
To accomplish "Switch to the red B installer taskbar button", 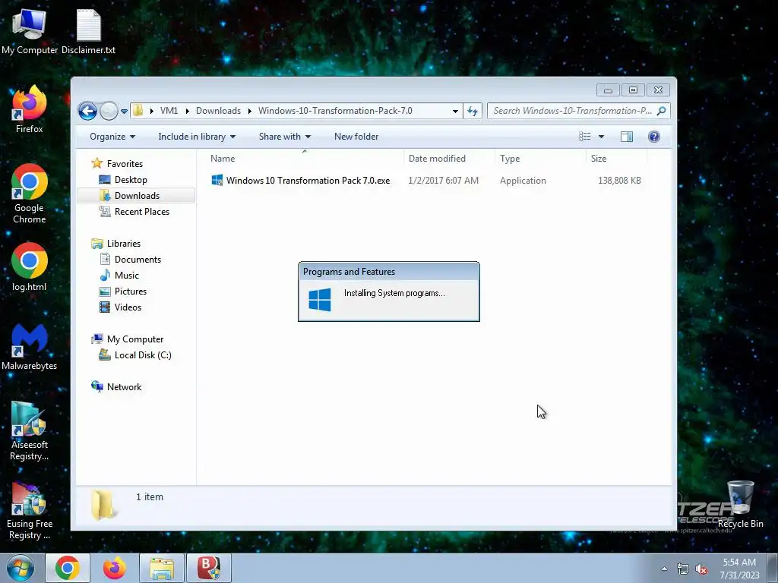I will pyautogui.click(x=208, y=568).
